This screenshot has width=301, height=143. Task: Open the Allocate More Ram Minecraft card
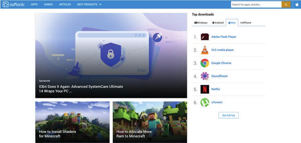[x=150, y=122]
